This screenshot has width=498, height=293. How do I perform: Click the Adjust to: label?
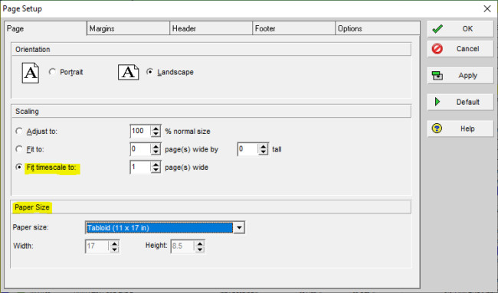[42, 132]
